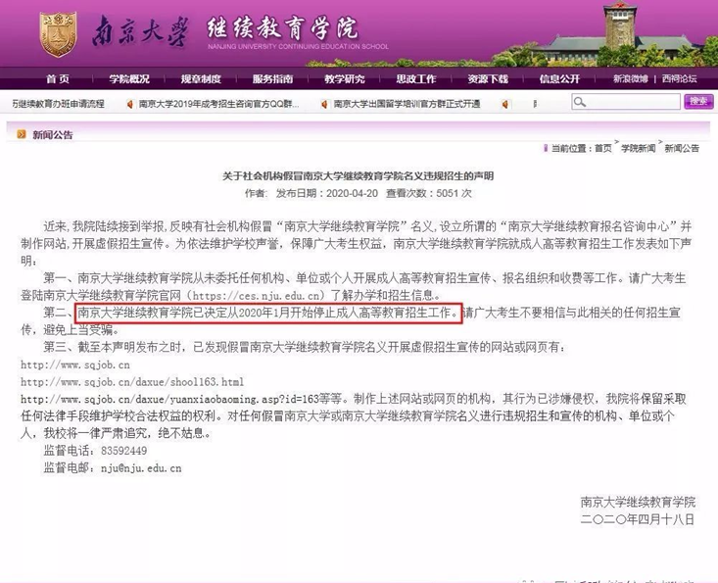This screenshot has width=718, height=583.
Task: Click the orange arrow icon beside 新闻公告
Action: click(x=22, y=134)
